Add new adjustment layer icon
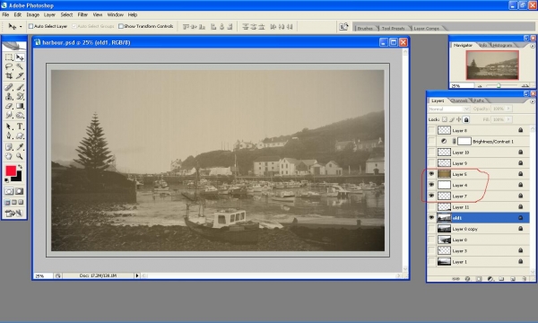This screenshot has height=323, width=538. point(490,279)
